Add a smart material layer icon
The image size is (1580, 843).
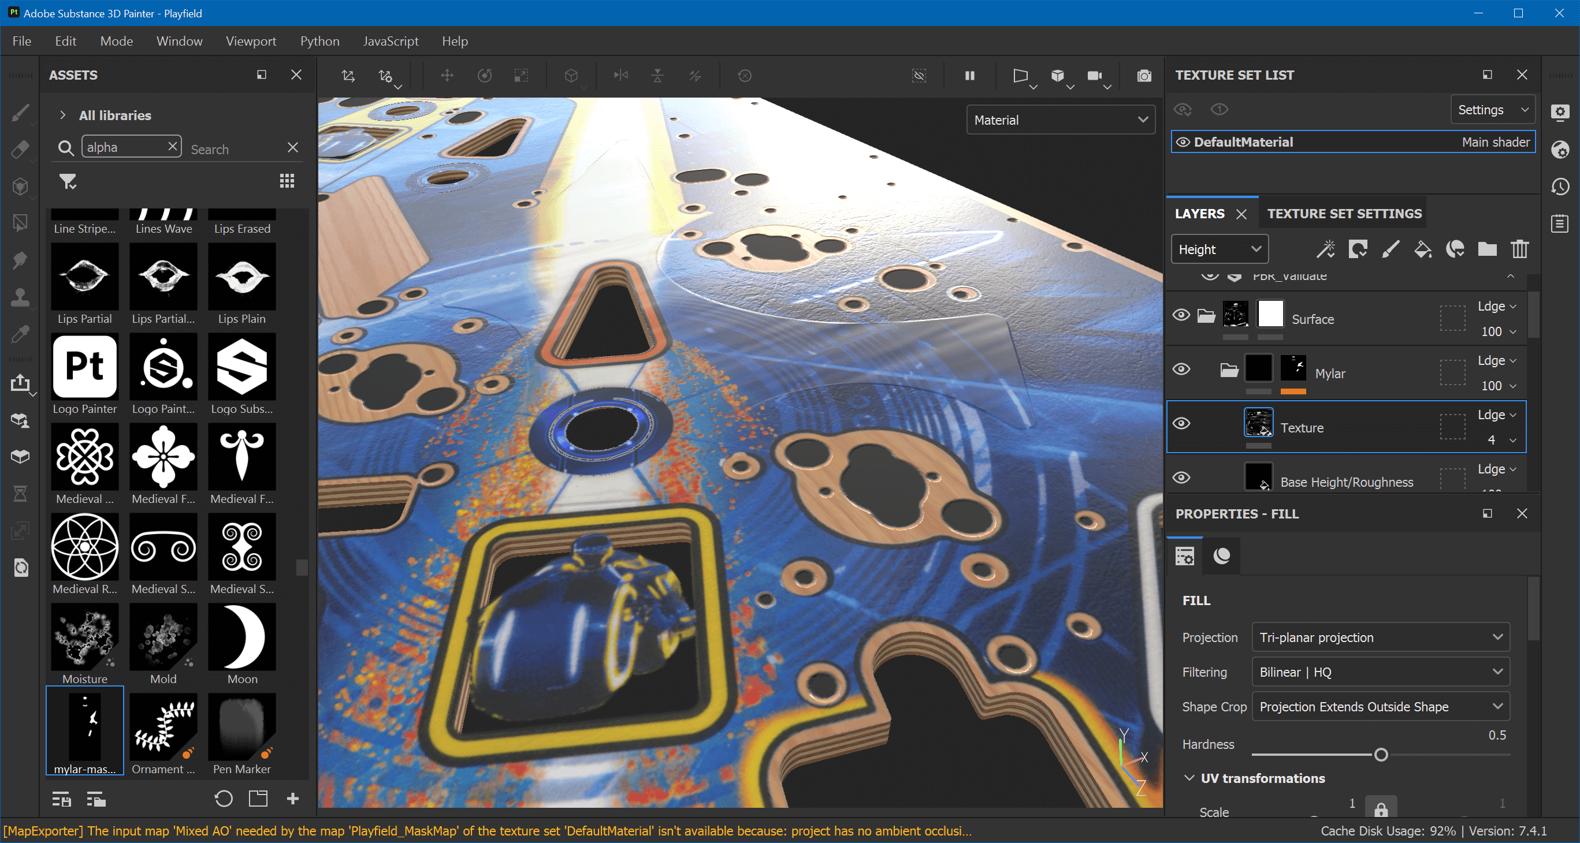[1455, 249]
